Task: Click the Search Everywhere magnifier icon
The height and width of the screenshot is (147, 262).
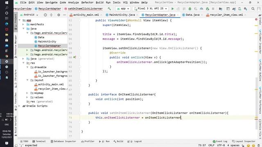Action: click(253, 9)
